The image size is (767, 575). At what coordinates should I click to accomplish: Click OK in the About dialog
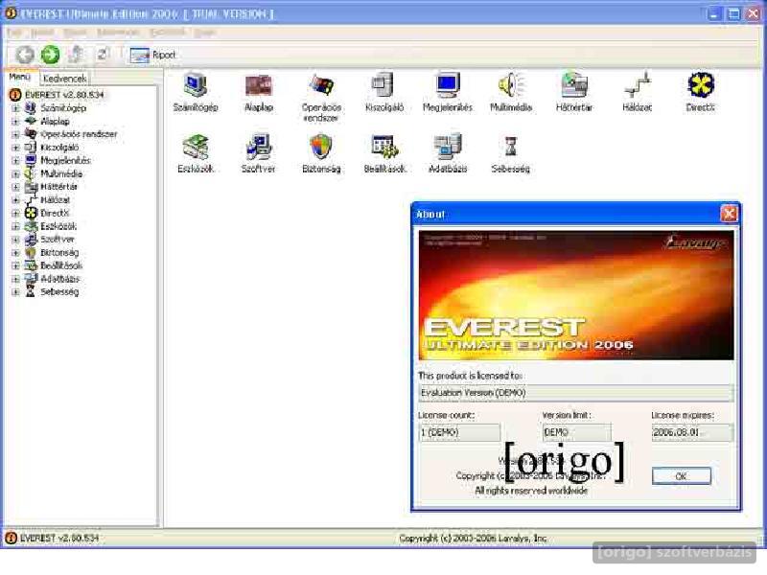coord(681,475)
